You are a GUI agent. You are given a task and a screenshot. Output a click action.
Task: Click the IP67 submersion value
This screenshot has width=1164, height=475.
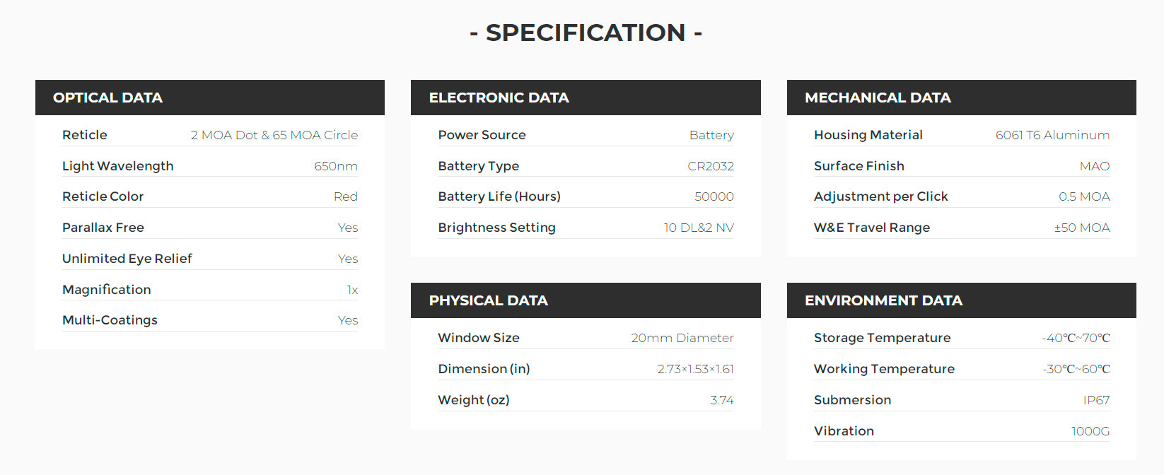click(x=1096, y=400)
